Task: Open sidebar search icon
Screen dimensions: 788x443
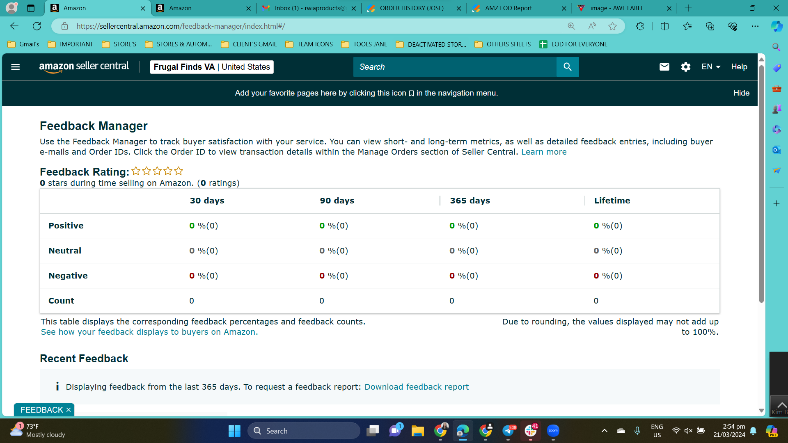Action: tap(777, 47)
